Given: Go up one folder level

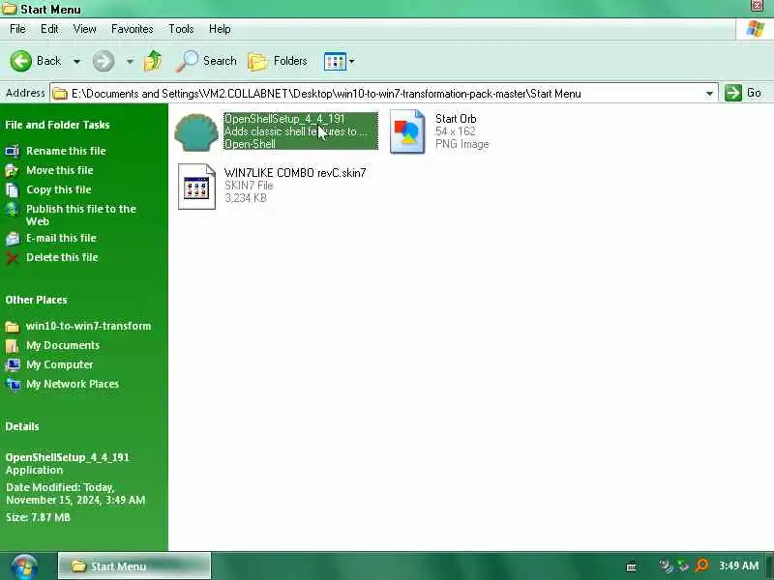Looking at the screenshot, I should [153, 61].
